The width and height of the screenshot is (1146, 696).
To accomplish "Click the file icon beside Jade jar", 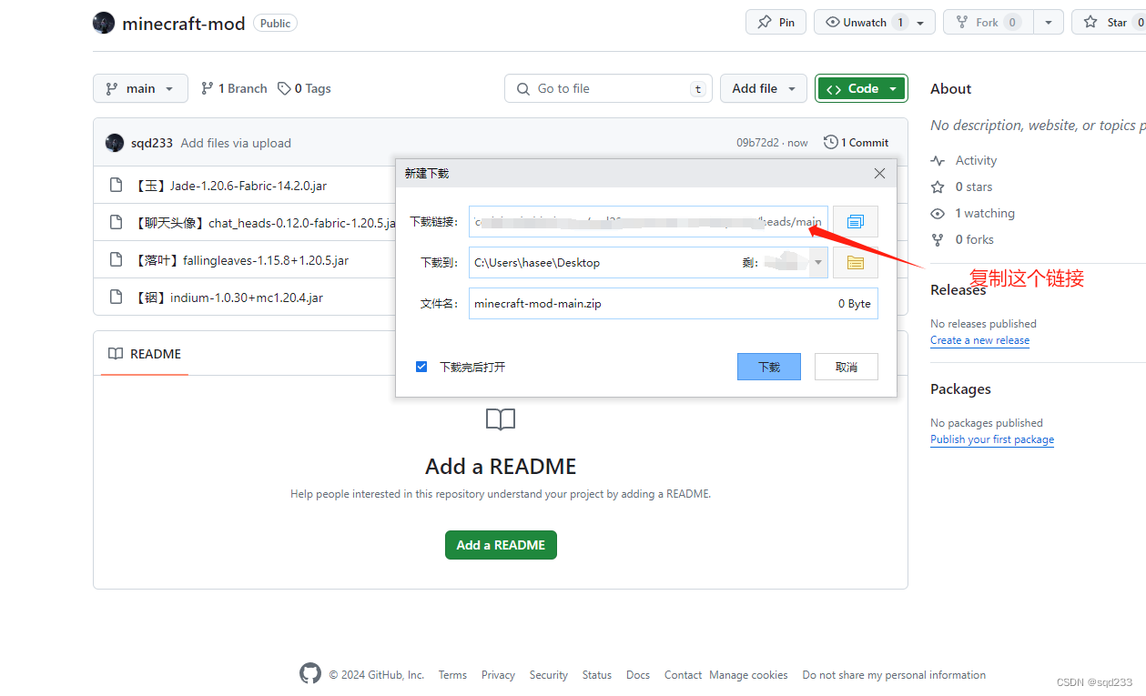I will tap(116, 186).
